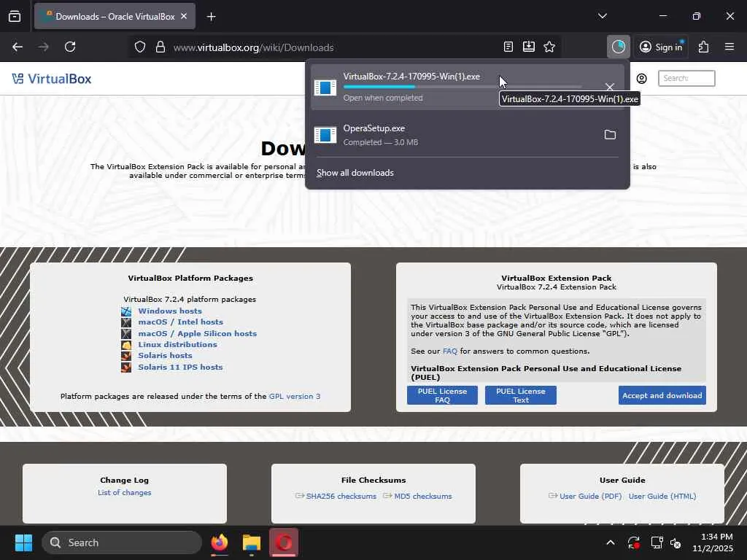Open a new browser tab
This screenshot has height=560, width=747.
point(211,17)
